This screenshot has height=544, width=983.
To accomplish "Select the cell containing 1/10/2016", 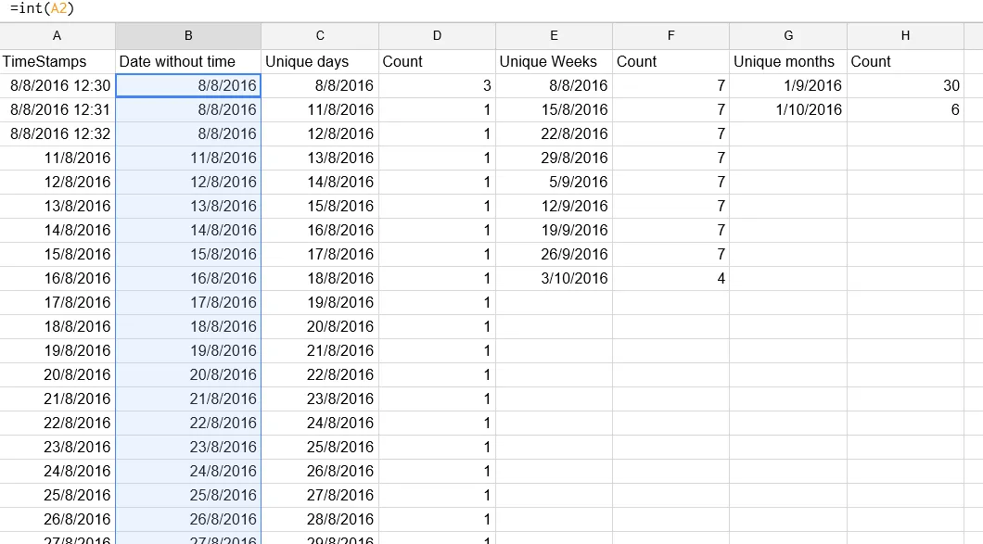I will tap(788, 109).
